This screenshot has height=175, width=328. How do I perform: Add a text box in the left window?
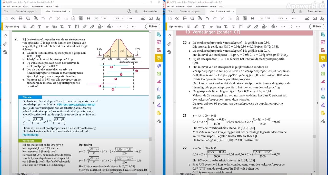[x=77, y=26]
